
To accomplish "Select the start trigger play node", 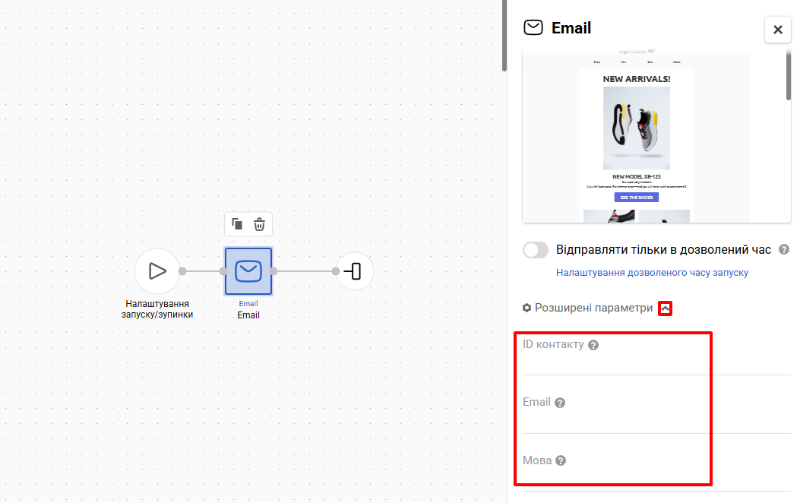I will pyautogui.click(x=157, y=271).
